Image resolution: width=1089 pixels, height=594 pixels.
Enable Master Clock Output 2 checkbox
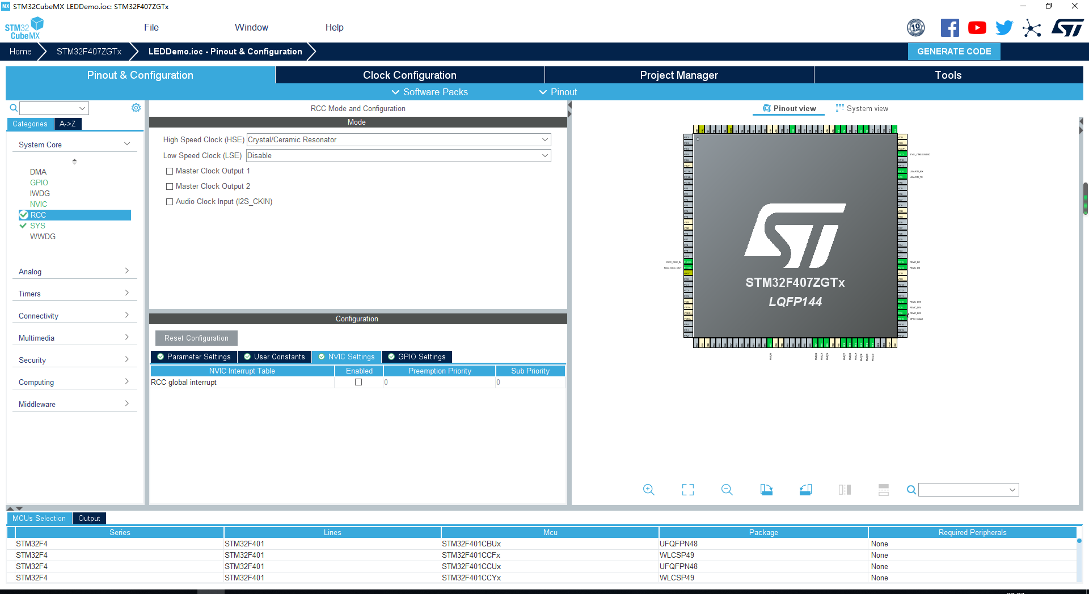(170, 186)
